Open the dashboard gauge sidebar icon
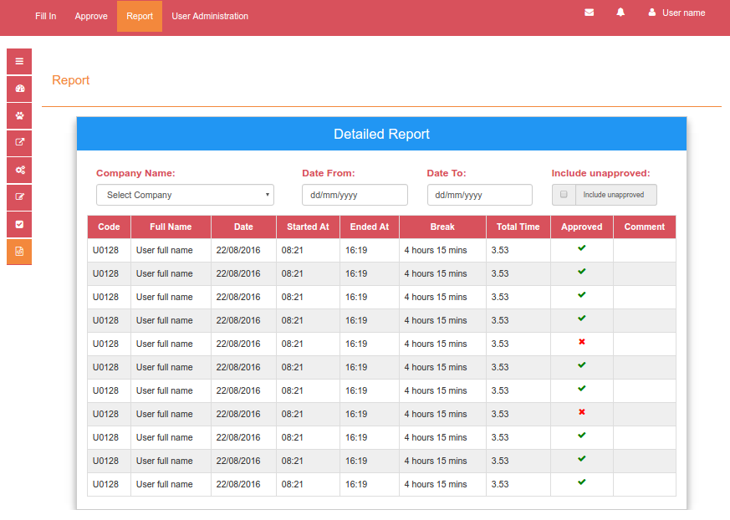Screen dimensions: 730x520 click(19, 89)
